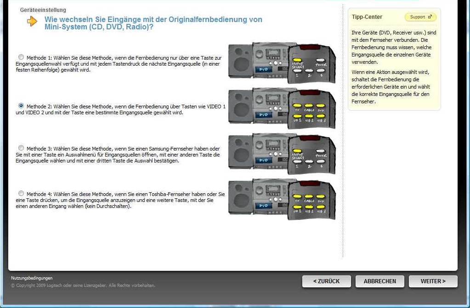470x308 pixels.
Task: Click the orange arrow icon next to heading
Action: click(x=32, y=21)
